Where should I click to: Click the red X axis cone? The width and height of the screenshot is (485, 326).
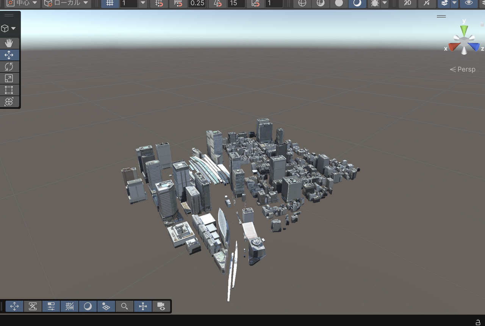tap(454, 47)
